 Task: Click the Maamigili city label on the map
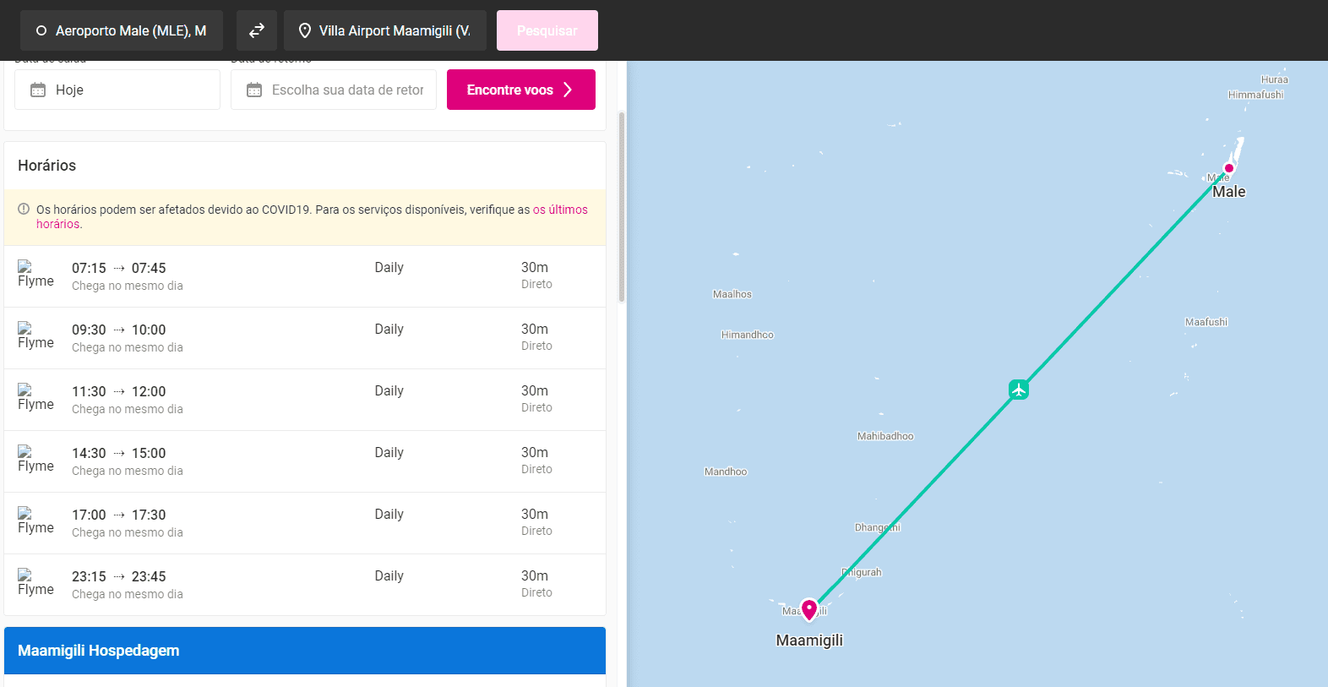(809, 641)
